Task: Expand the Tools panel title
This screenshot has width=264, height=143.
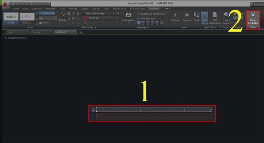Action: [x=227, y=27]
